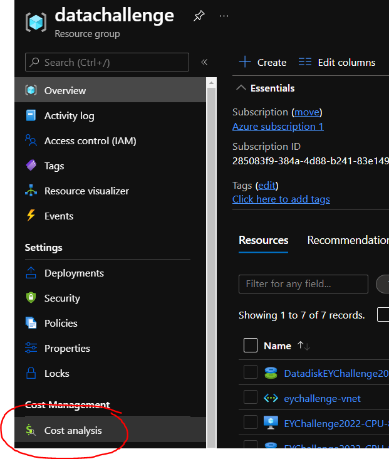Open Properties under Settings
The width and height of the screenshot is (389, 459).
110,348
